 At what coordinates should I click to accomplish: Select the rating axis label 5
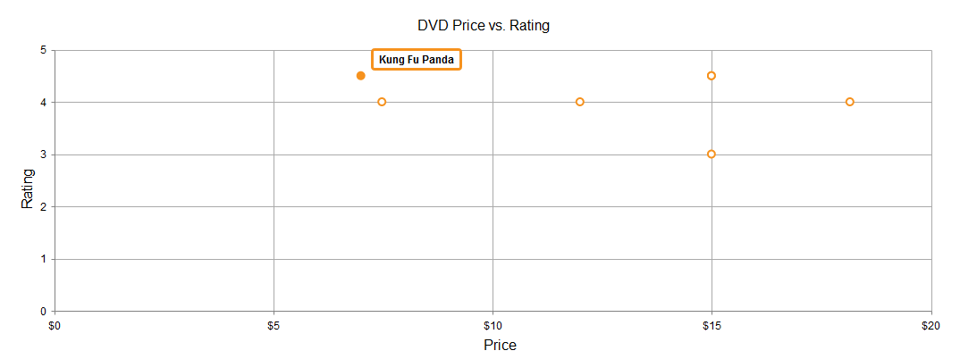[44, 50]
